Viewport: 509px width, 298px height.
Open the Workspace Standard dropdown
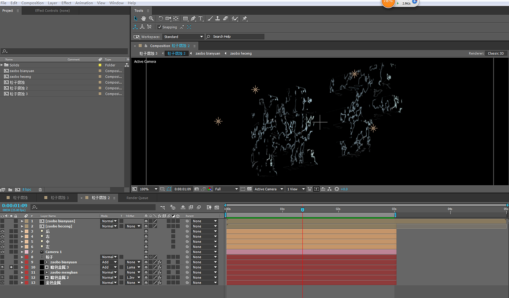click(183, 37)
